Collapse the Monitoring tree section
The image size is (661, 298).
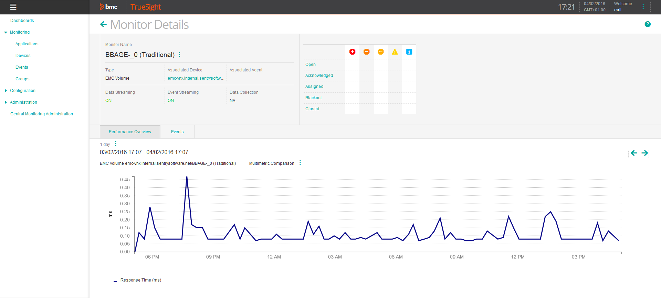coord(6,32)
